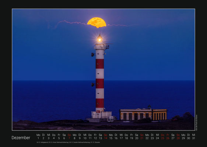This screenshot has height=147, width=207.
Task: Select date number 3 in the calendar row
Action: pos(49,138)
